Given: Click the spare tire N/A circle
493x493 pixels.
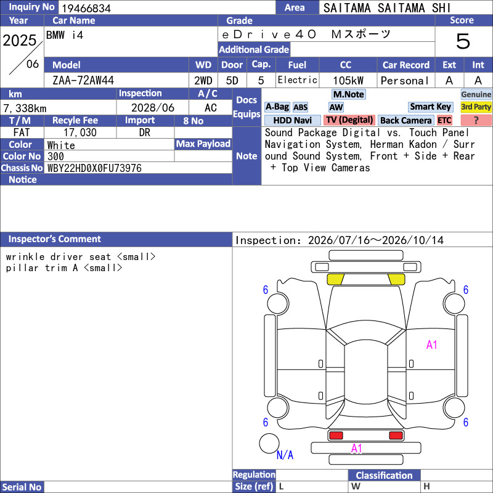Looking at the screenshot, I should pyautogui.click(x=269, y=443).
